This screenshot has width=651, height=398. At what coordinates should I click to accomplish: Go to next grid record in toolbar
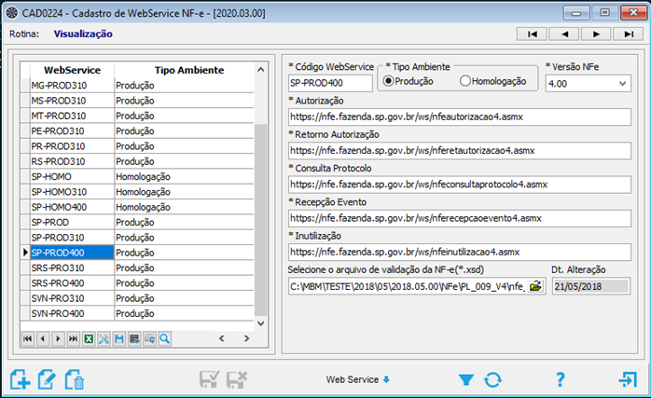(58, 338)
